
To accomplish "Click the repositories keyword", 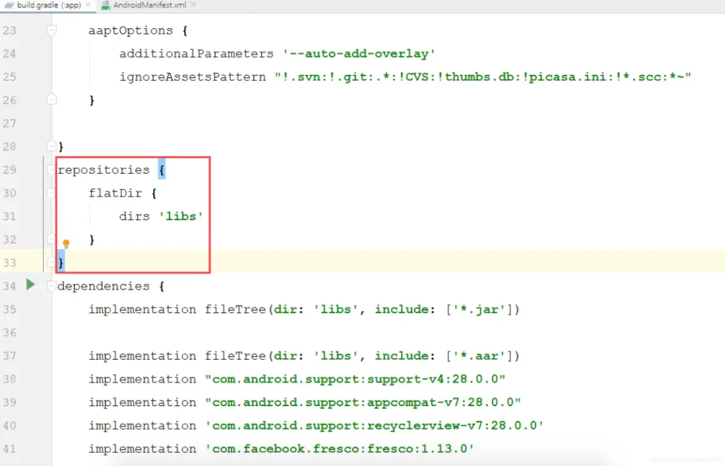I will (x=103, y=170).
